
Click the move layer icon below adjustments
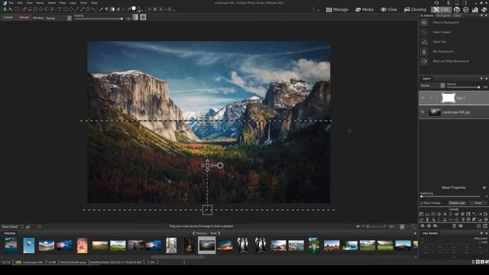pyautogui.click(x=429, y=226)
